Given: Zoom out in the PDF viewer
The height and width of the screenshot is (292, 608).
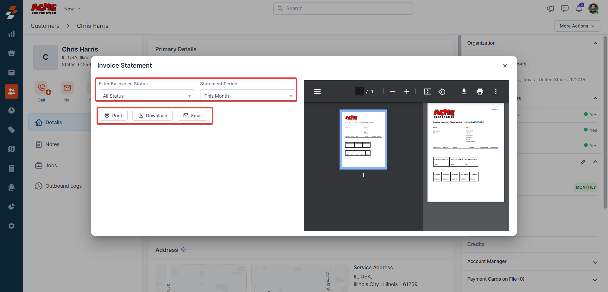Looking at the screenshot, I should [392, 92].
